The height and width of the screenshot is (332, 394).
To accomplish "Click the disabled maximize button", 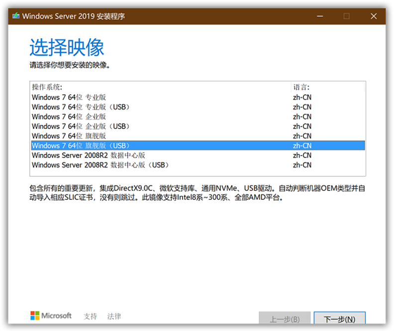I will [347, 16].
